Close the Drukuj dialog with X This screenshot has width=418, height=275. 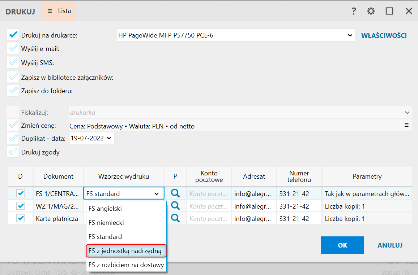click(409, 11)
